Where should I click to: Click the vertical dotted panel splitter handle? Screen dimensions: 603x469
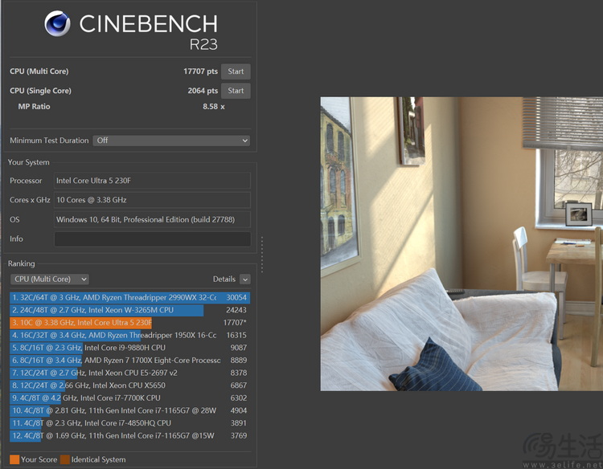coord(262,255)
